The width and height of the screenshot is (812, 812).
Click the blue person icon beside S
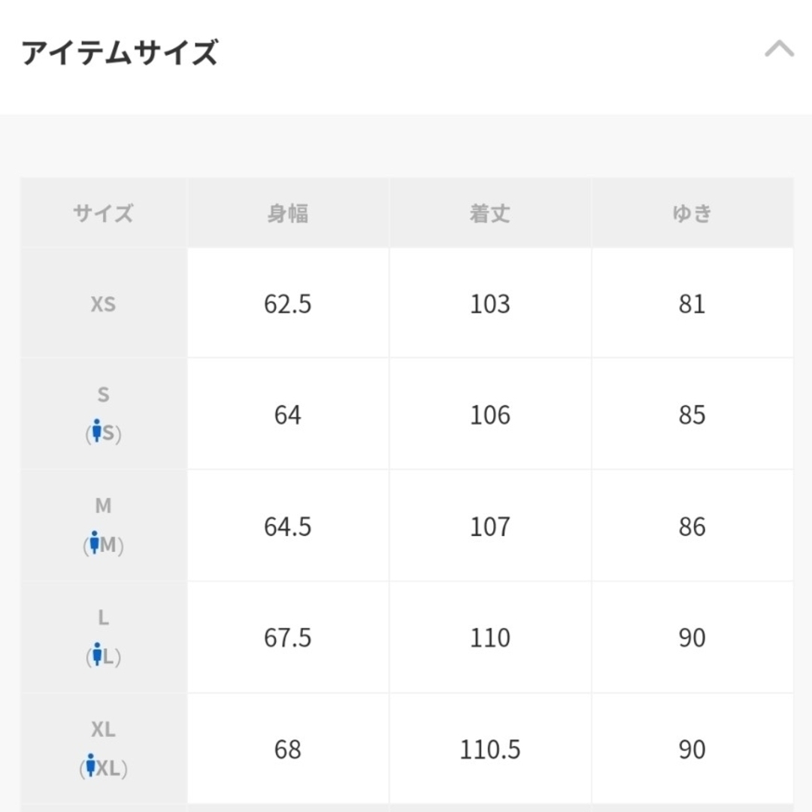click(96, 431)
